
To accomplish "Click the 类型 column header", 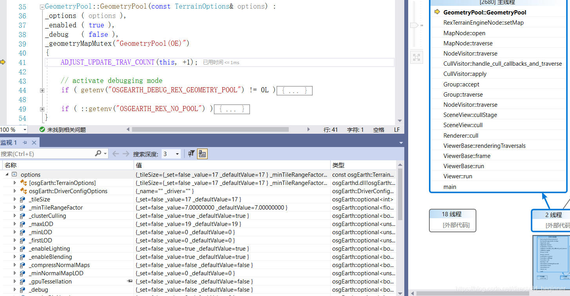I will tap(364, 165).
